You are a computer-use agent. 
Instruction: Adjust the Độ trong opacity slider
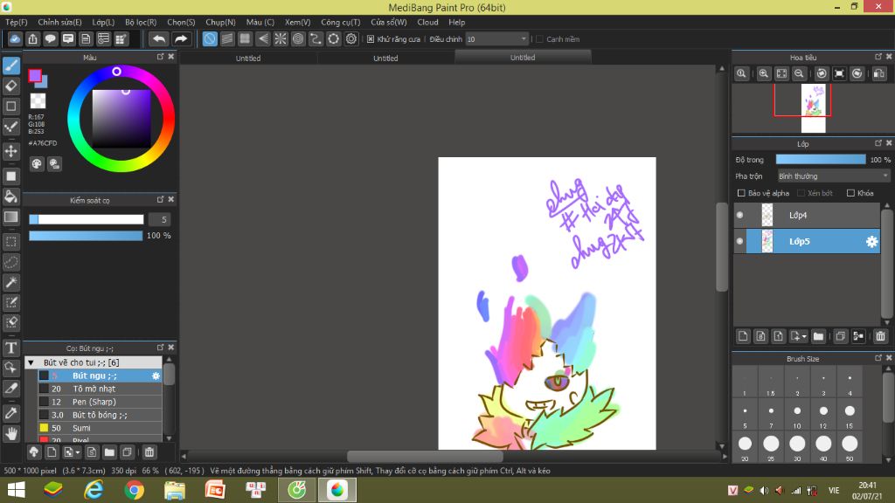[821, 160]
